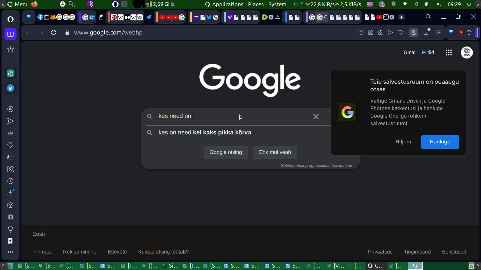Screen dimensions: 481x270
Task: Click the "Ehk mul veab" button
Action: coord(275,152)
